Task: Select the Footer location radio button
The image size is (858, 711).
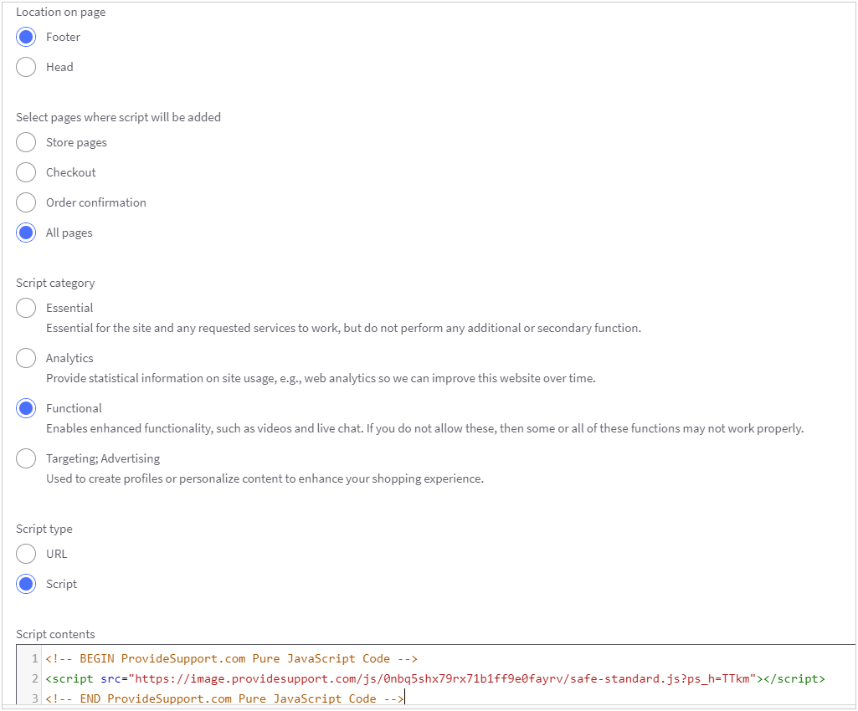Action: (26, 37)
